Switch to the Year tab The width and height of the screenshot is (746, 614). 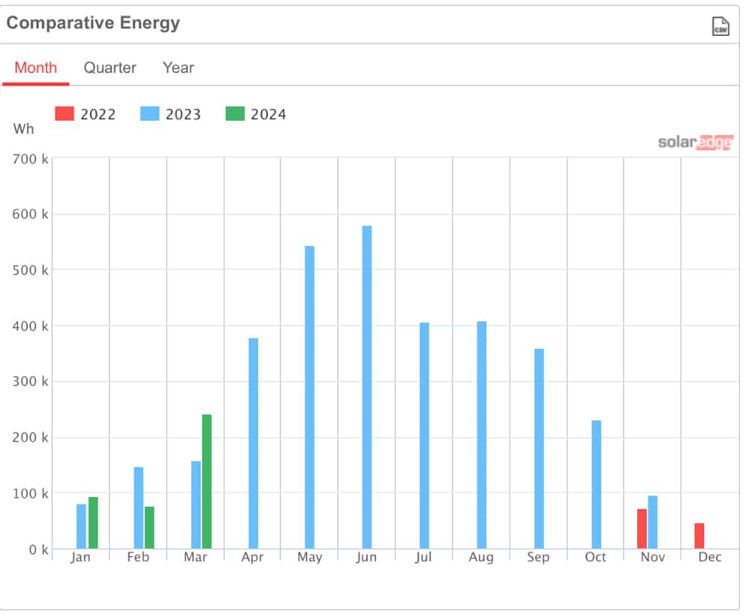click(178, 68)
